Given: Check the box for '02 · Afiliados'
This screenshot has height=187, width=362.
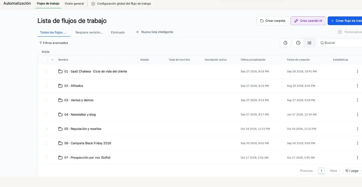Looking at the screenshot, I should pyautogui.click(x=45, y=86).
